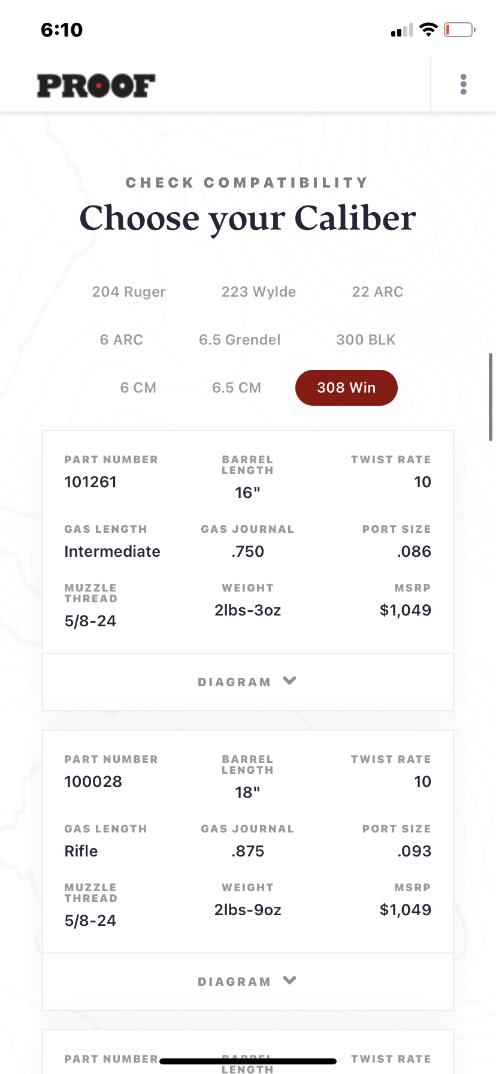This screenshot has height=1074, width=496.
Task: Select the 223 Wylde caliber
Action: (x=259, y=292)
